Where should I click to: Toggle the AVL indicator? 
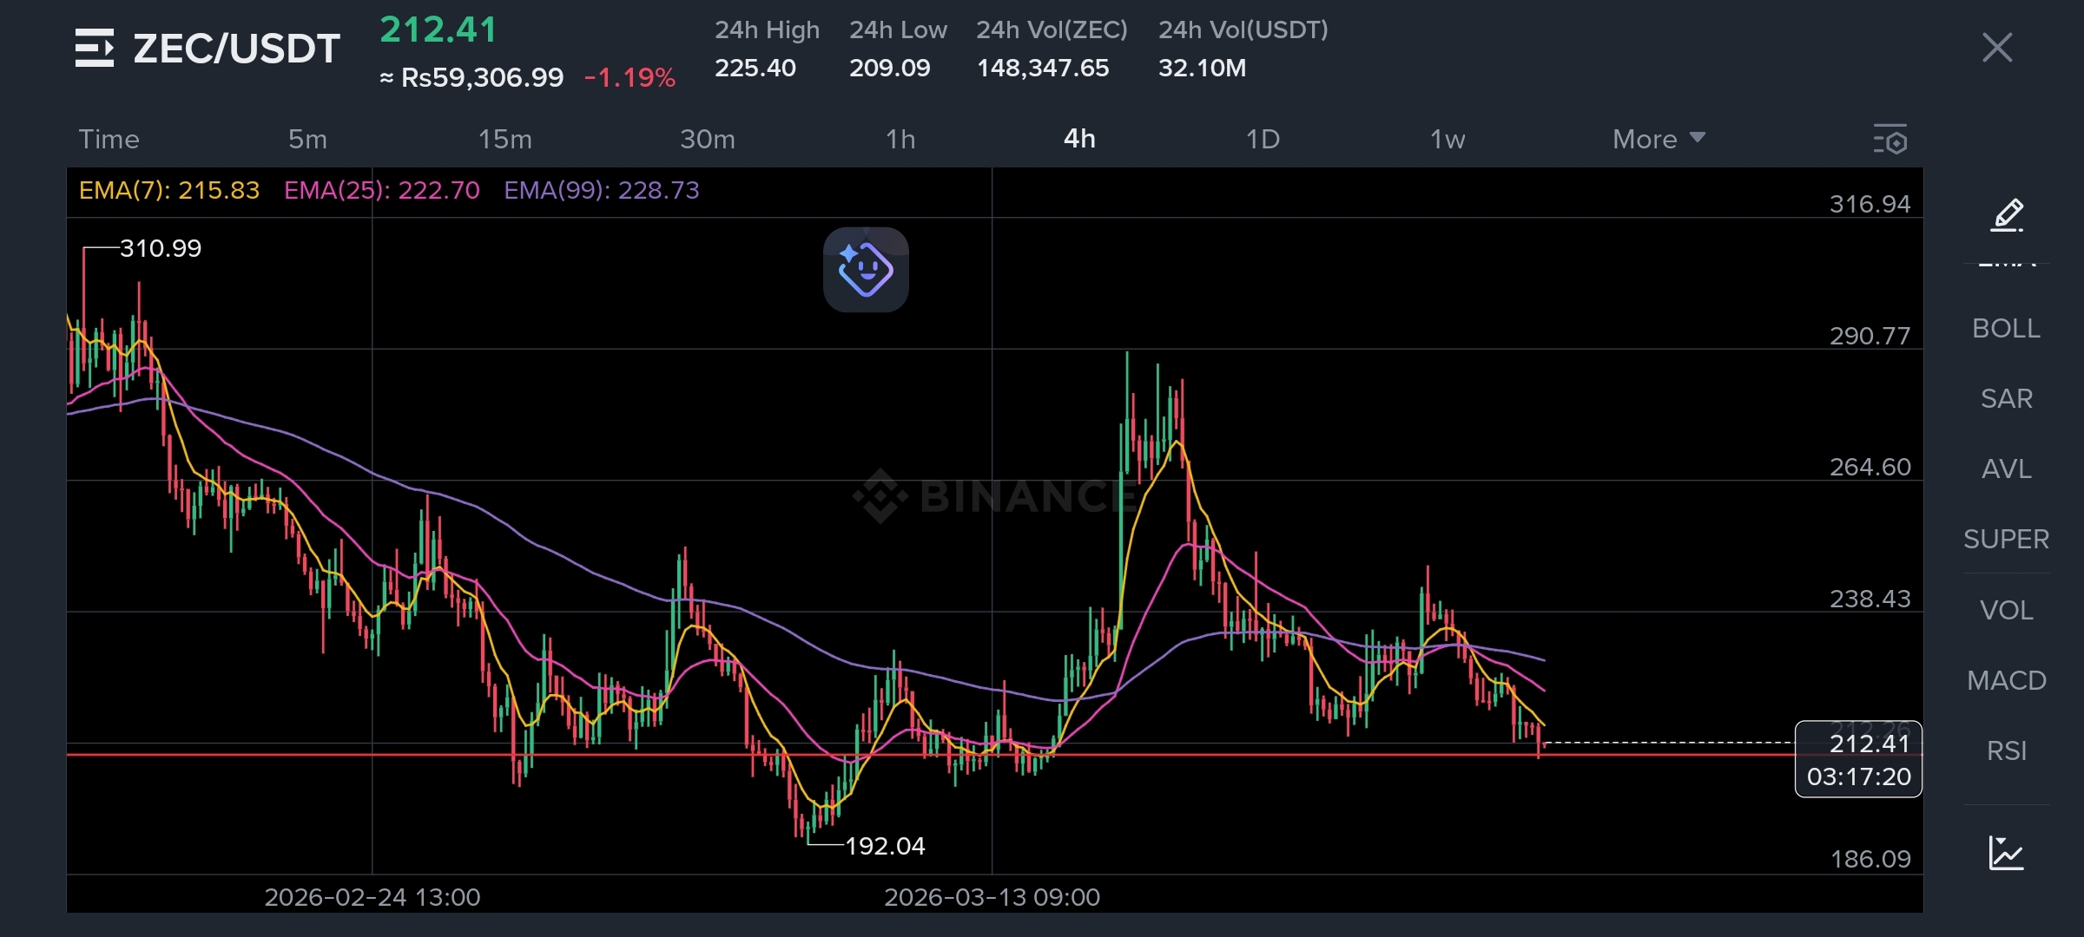point(2006,468)
